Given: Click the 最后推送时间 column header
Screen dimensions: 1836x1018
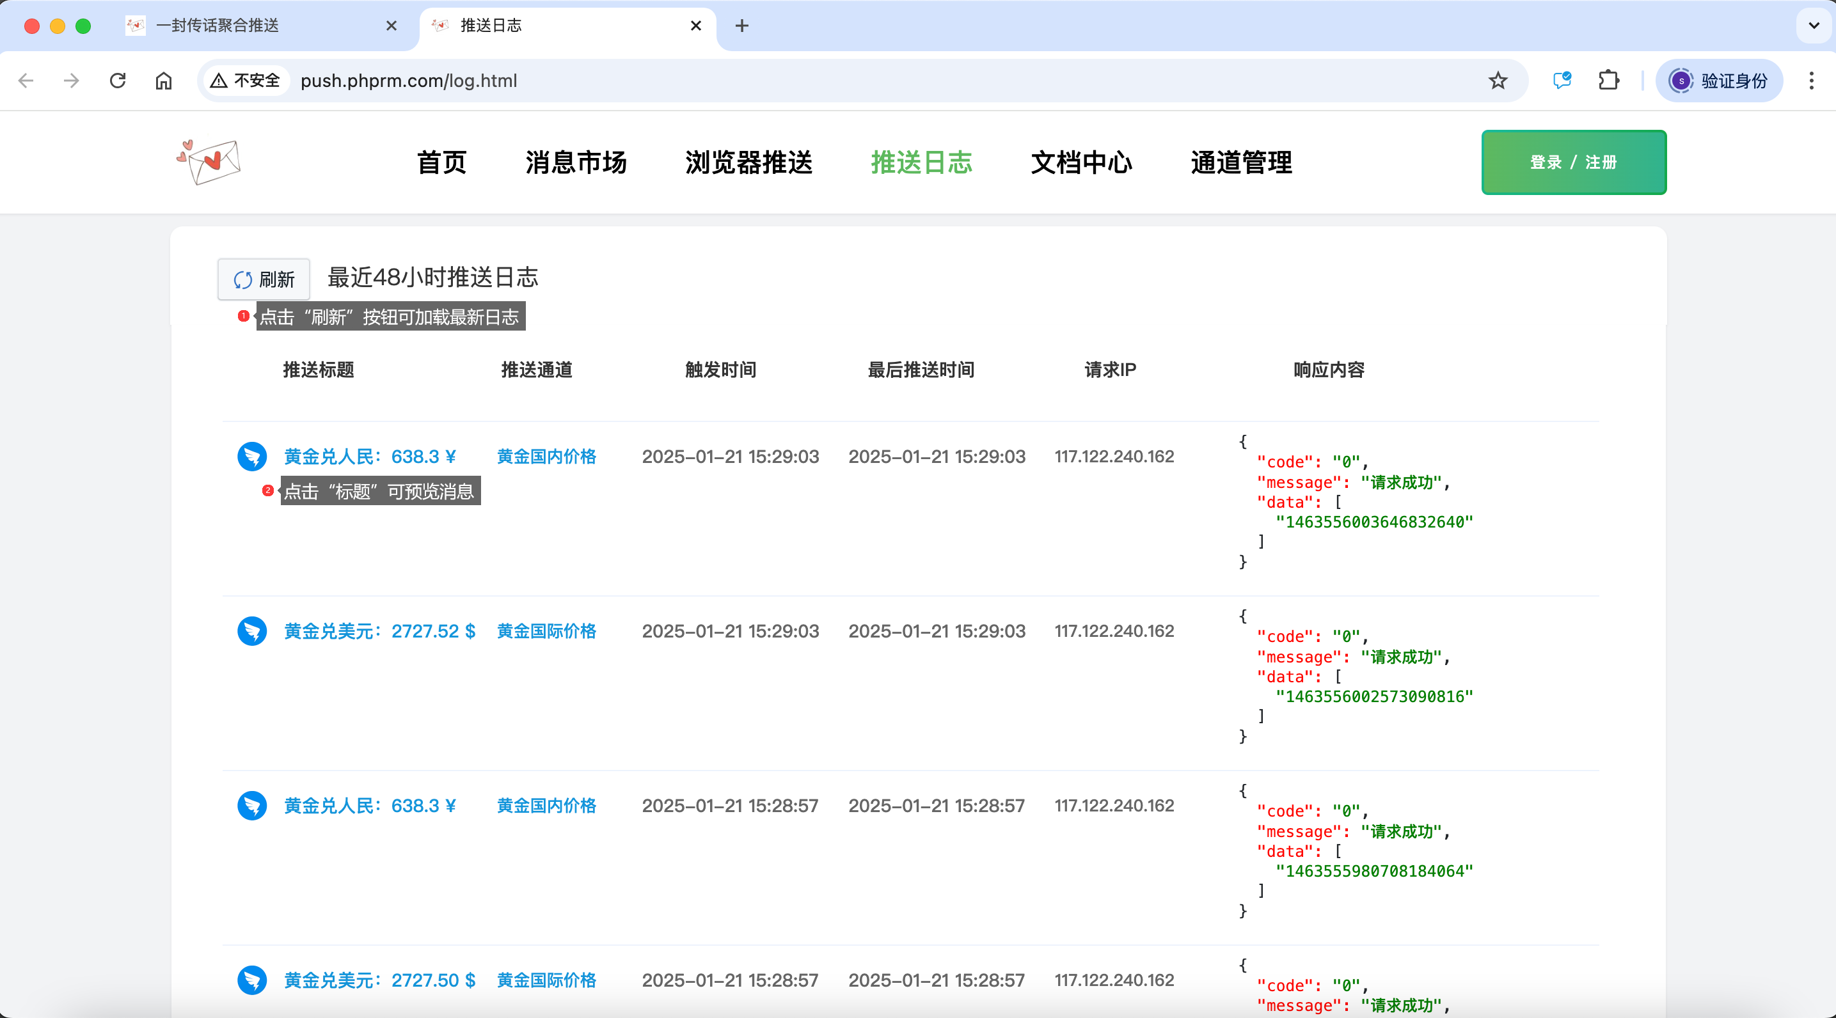Looking at the screenshot, I should tap(921, 370).
